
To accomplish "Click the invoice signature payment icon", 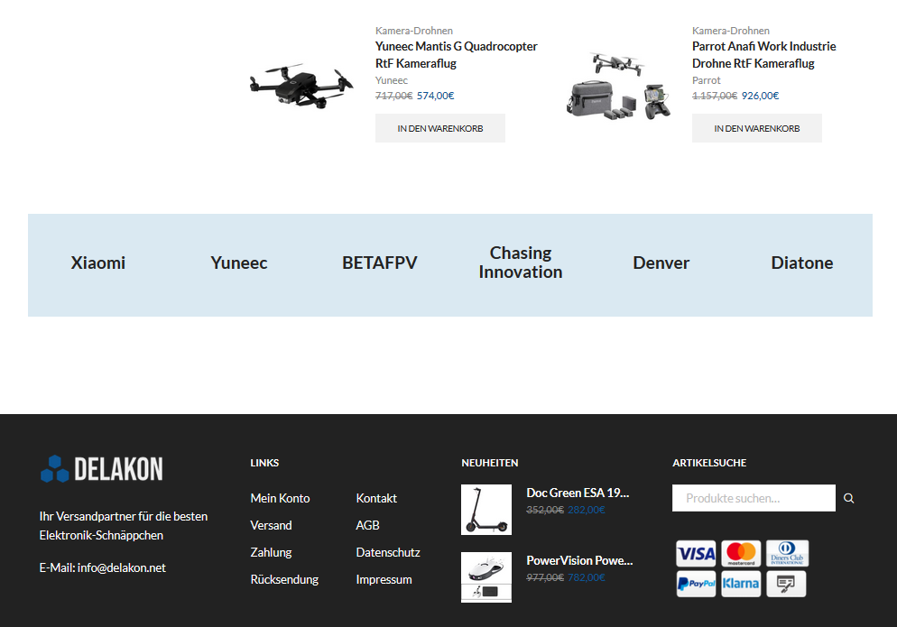I will (x=786, y=584).
